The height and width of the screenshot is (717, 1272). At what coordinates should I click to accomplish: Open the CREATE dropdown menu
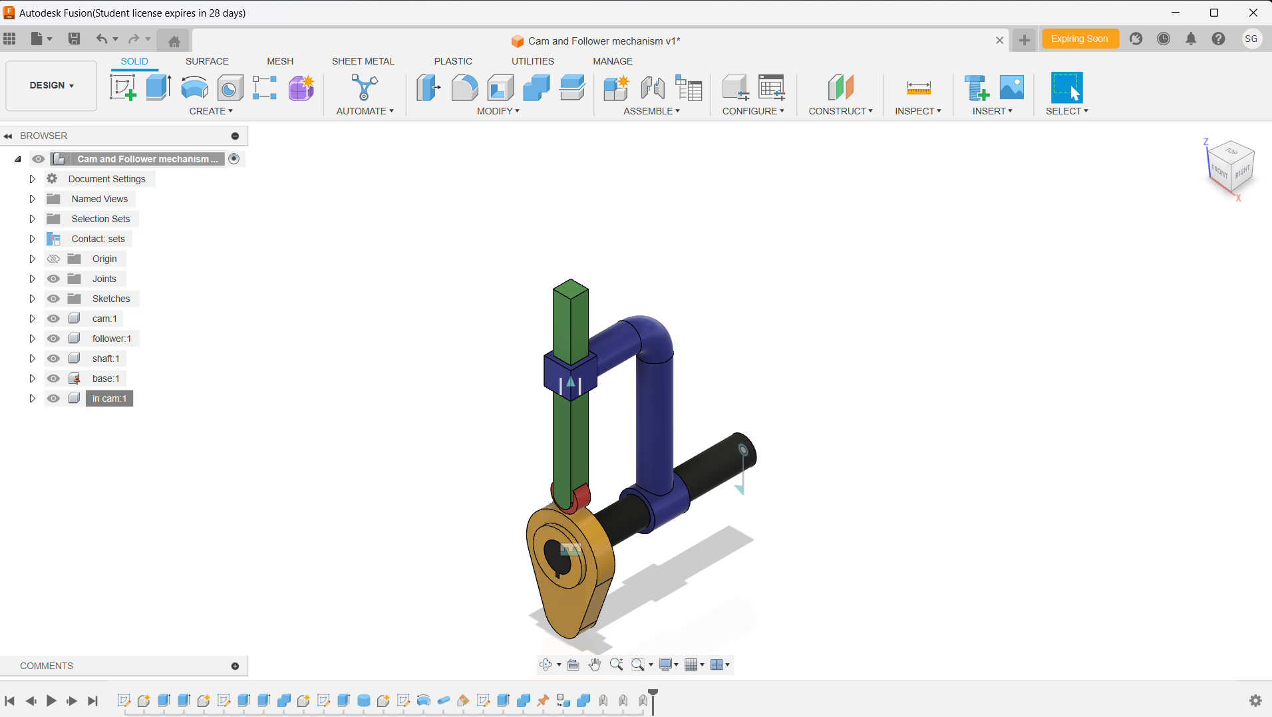(211, 111)
